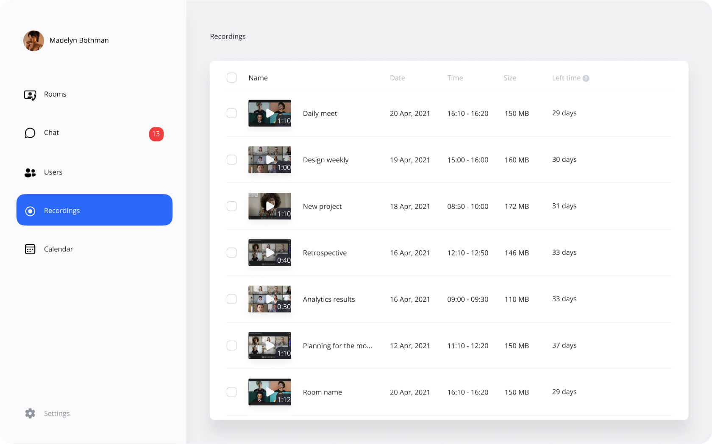Click the Left time info icon

coord(586,78)
